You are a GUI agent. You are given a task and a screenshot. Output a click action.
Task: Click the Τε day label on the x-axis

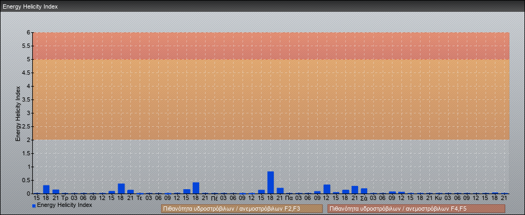(140, 198)
